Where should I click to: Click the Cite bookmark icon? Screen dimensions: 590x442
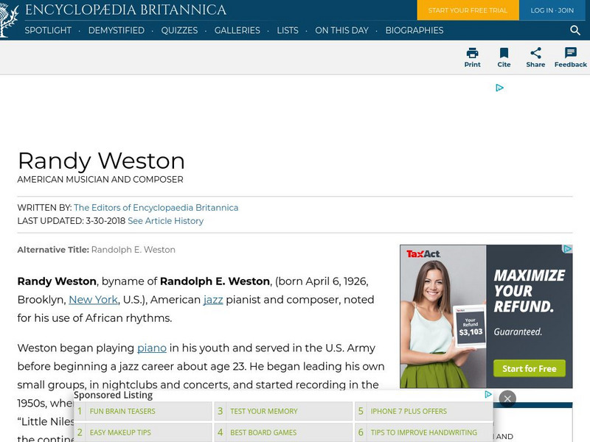tap(504, 53)
